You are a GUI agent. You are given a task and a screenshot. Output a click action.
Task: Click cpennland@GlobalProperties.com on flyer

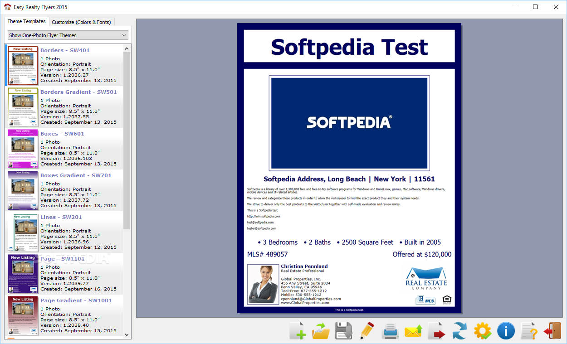pos(311,299)
